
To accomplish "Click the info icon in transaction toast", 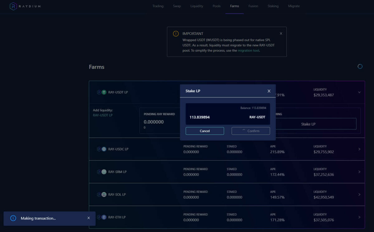I will tap(13, 218).
